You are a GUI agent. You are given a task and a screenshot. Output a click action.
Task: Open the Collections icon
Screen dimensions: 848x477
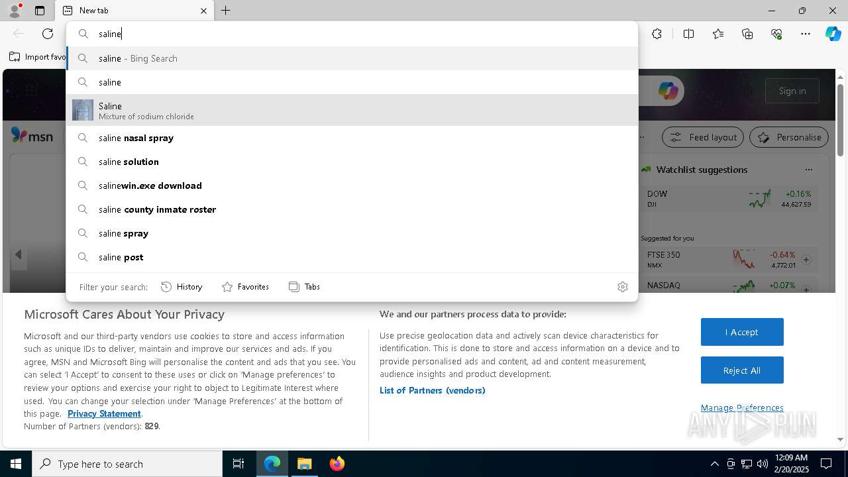click(x=747, y=34)
